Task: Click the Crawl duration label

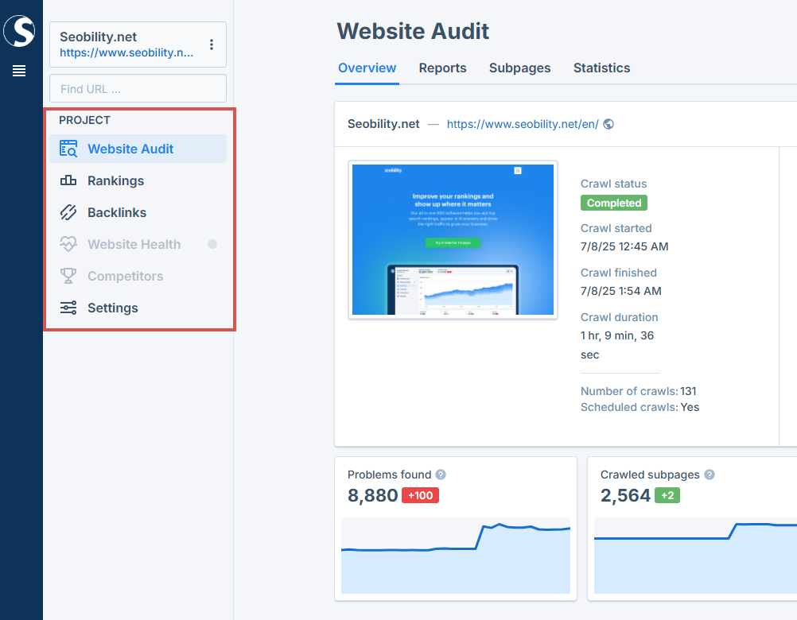Action: tap(619, 317)
